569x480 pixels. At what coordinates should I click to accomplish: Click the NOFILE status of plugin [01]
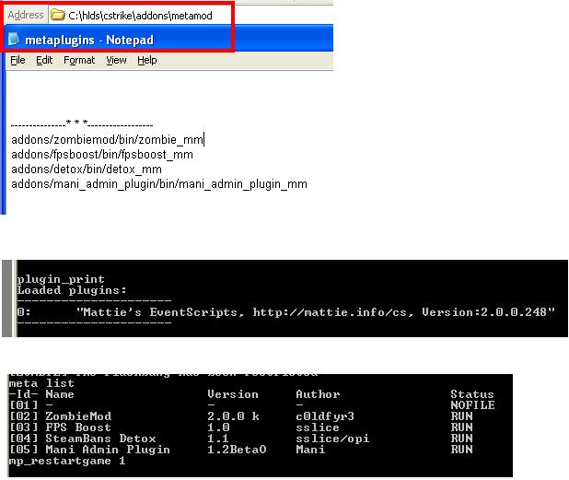(472, 405)
